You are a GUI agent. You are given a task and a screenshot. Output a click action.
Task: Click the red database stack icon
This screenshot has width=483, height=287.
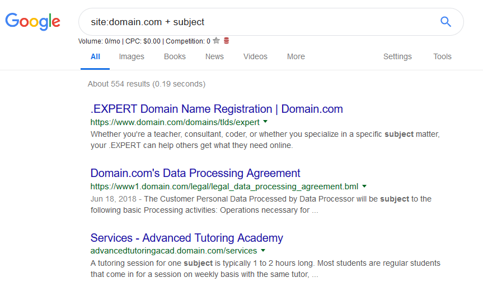[x=227, y=41]
